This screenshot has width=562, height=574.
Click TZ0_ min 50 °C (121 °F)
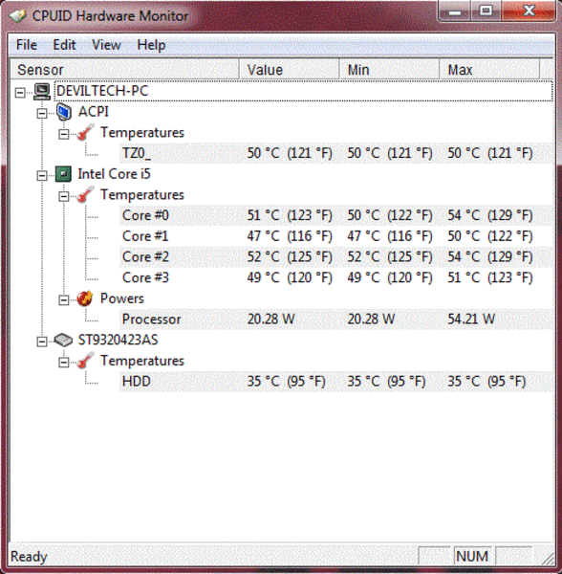point(390,153)
